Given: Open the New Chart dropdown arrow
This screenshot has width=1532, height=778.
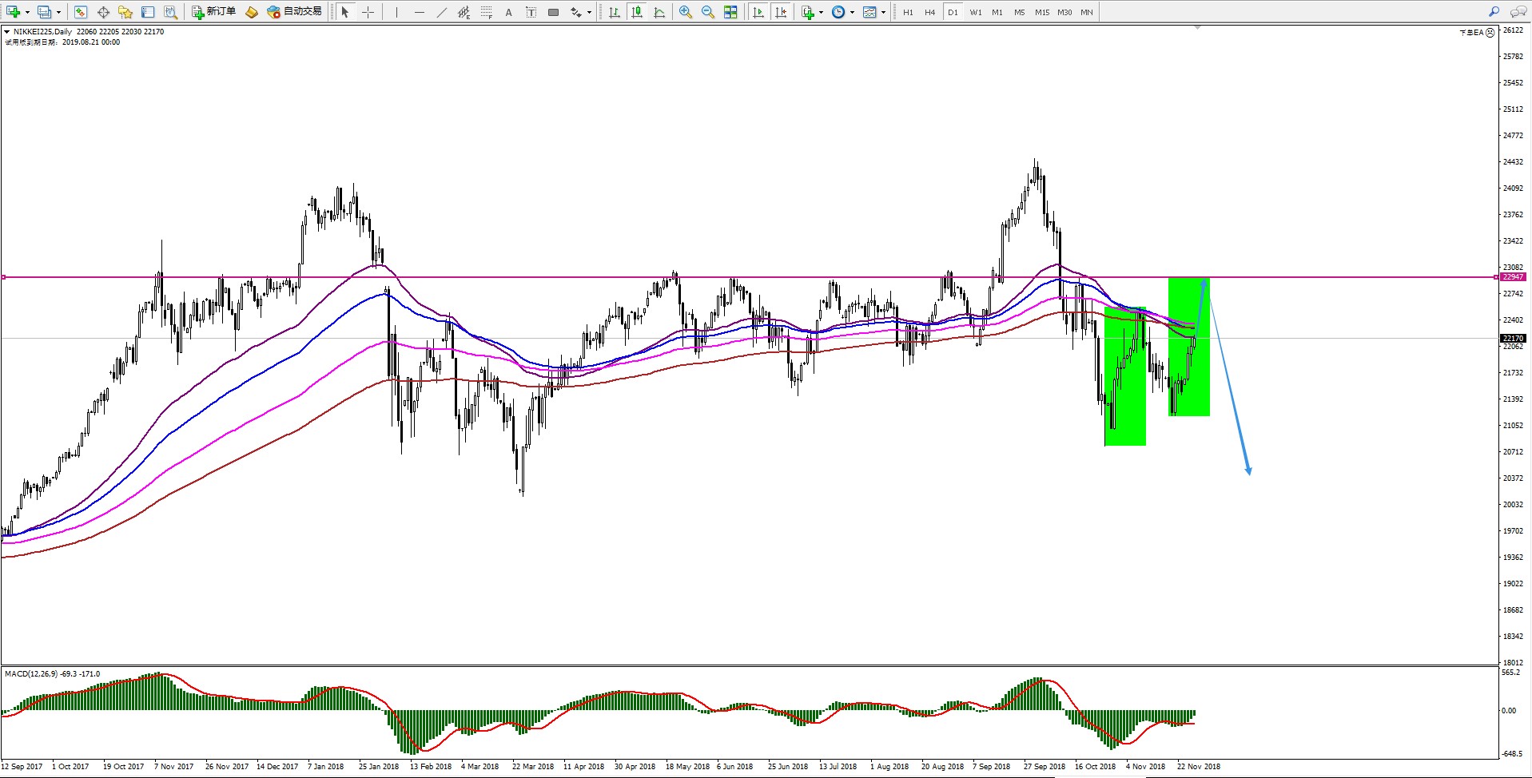Looking at the screenshot, I should click(x=27, y=12).
